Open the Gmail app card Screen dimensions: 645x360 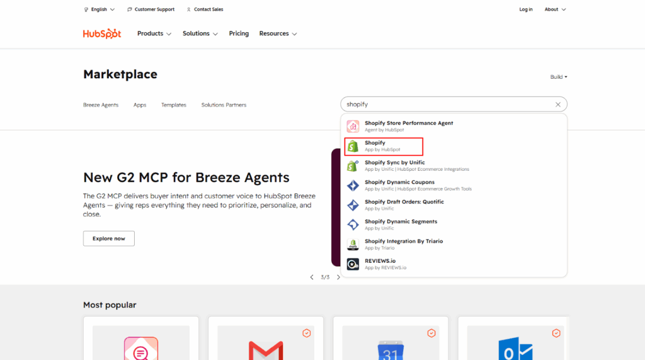(x=265, y=340)
